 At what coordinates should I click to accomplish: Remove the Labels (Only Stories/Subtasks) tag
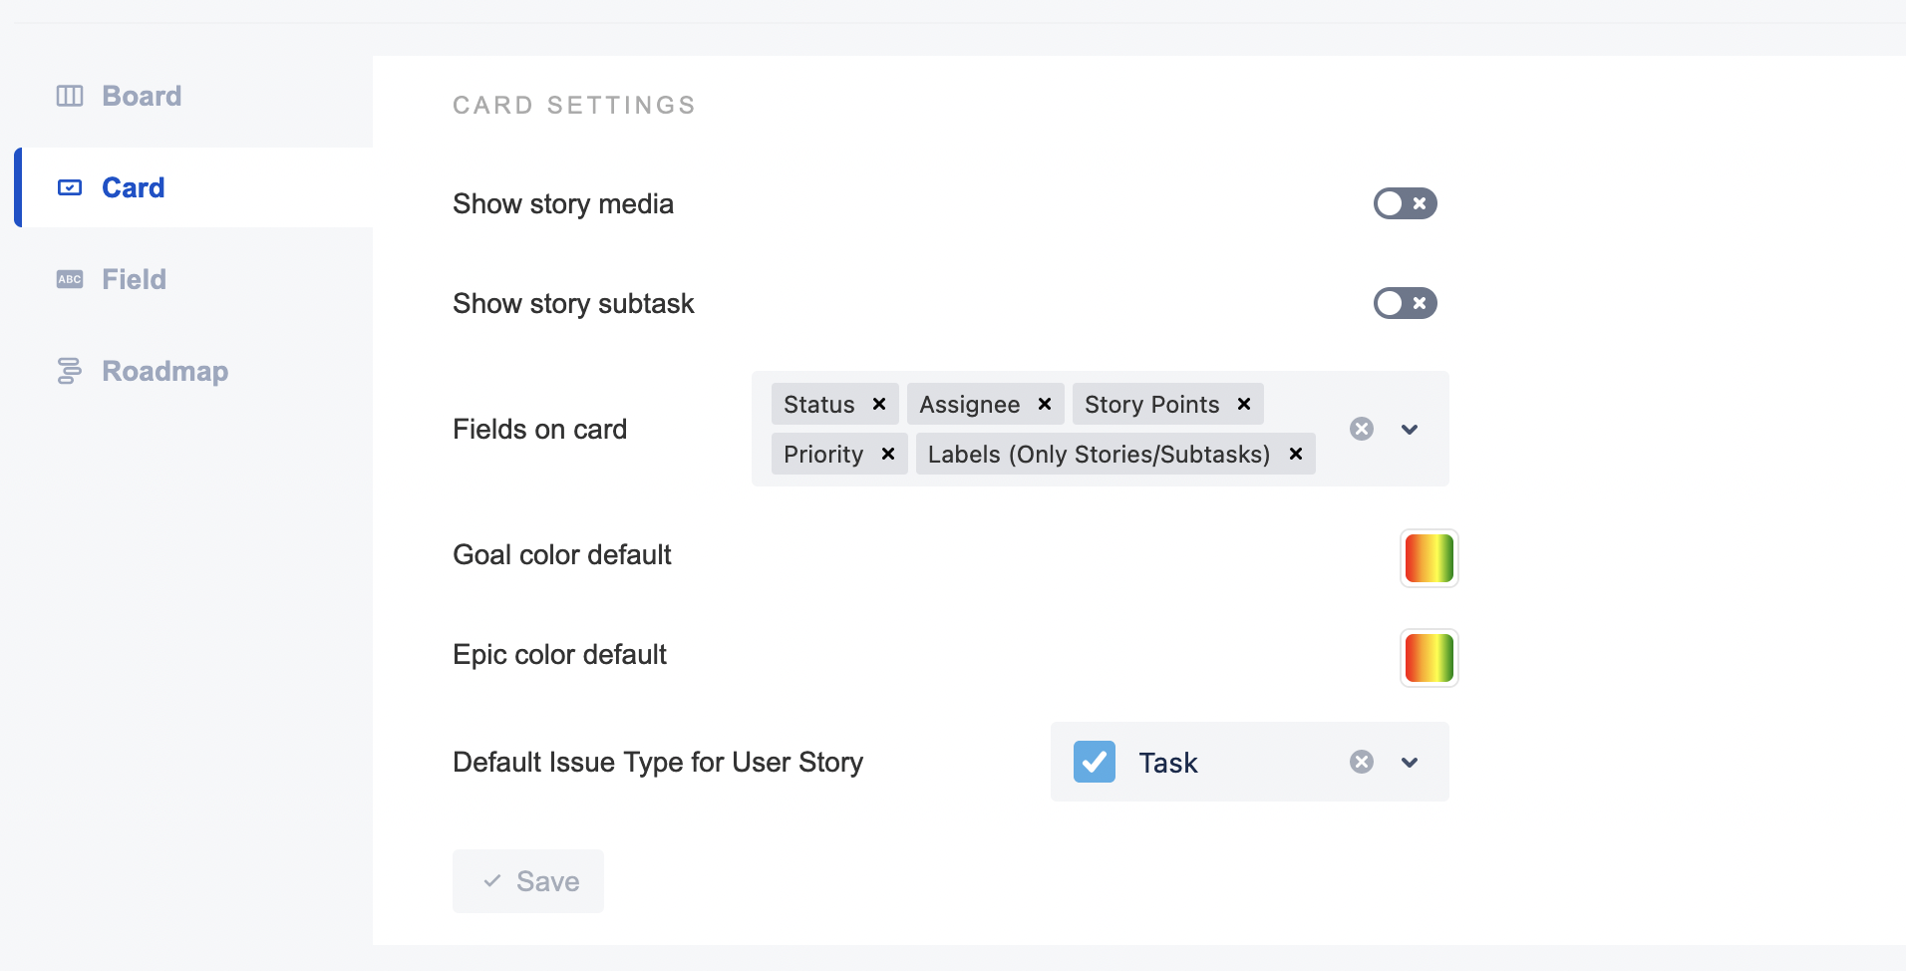pos(1296,454)
